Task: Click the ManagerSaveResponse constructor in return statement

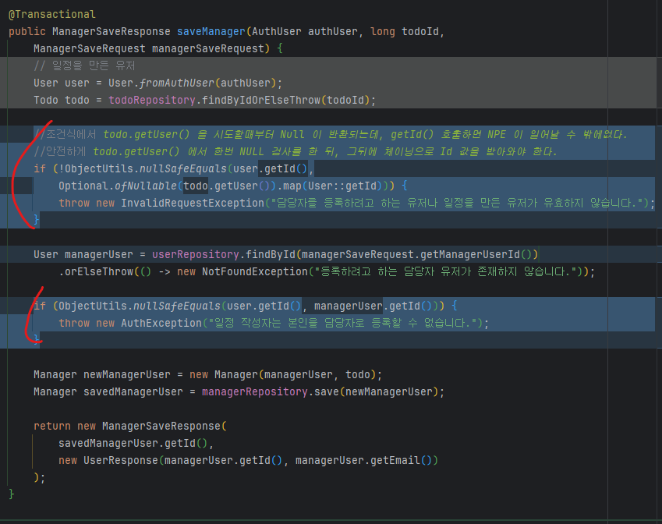Action: pos(161,426)
